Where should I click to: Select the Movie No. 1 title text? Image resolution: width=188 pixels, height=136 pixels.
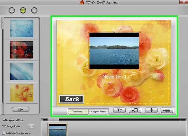(x=114, y=77)
